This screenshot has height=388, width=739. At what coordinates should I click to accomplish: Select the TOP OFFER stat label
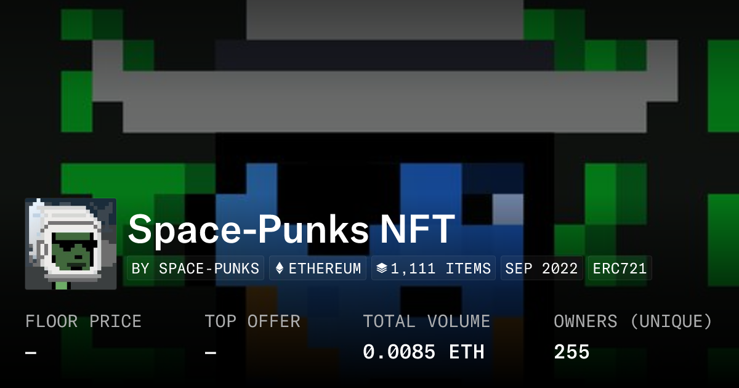tap(252, 321)
